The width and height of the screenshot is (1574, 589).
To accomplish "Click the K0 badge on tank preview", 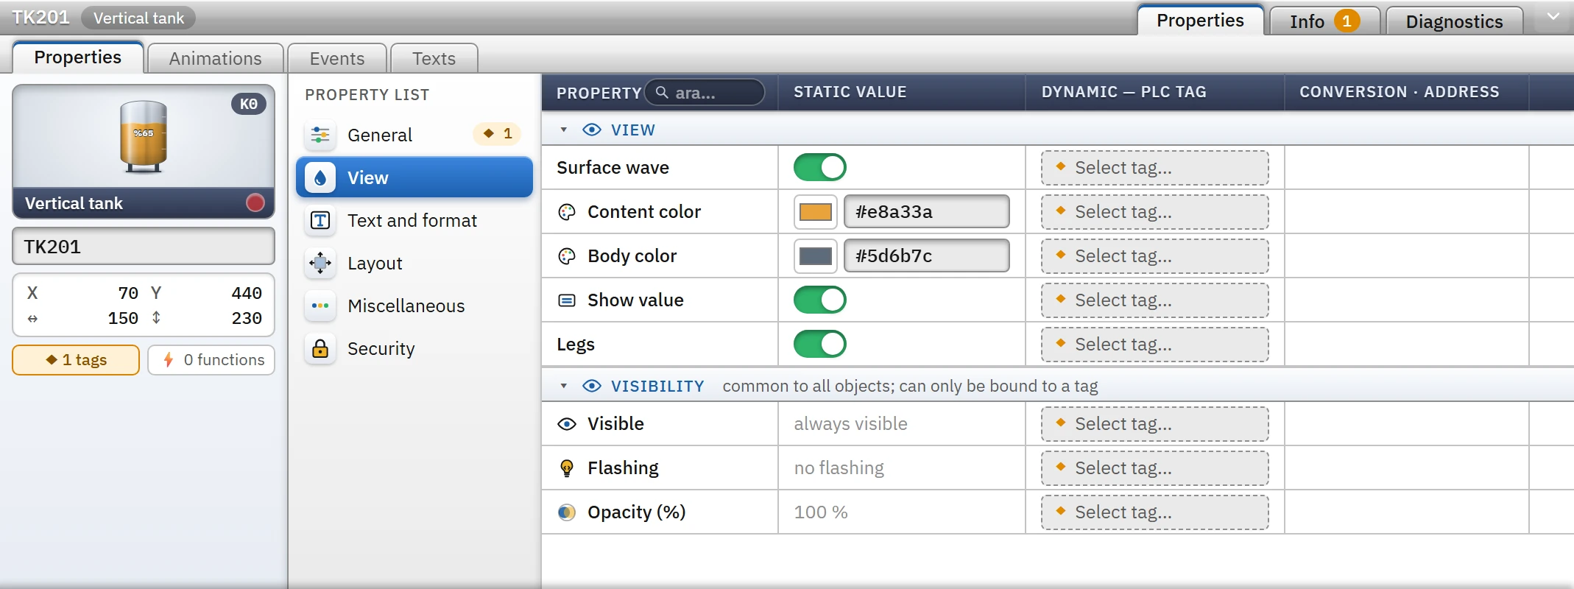I will coord(249,104).
